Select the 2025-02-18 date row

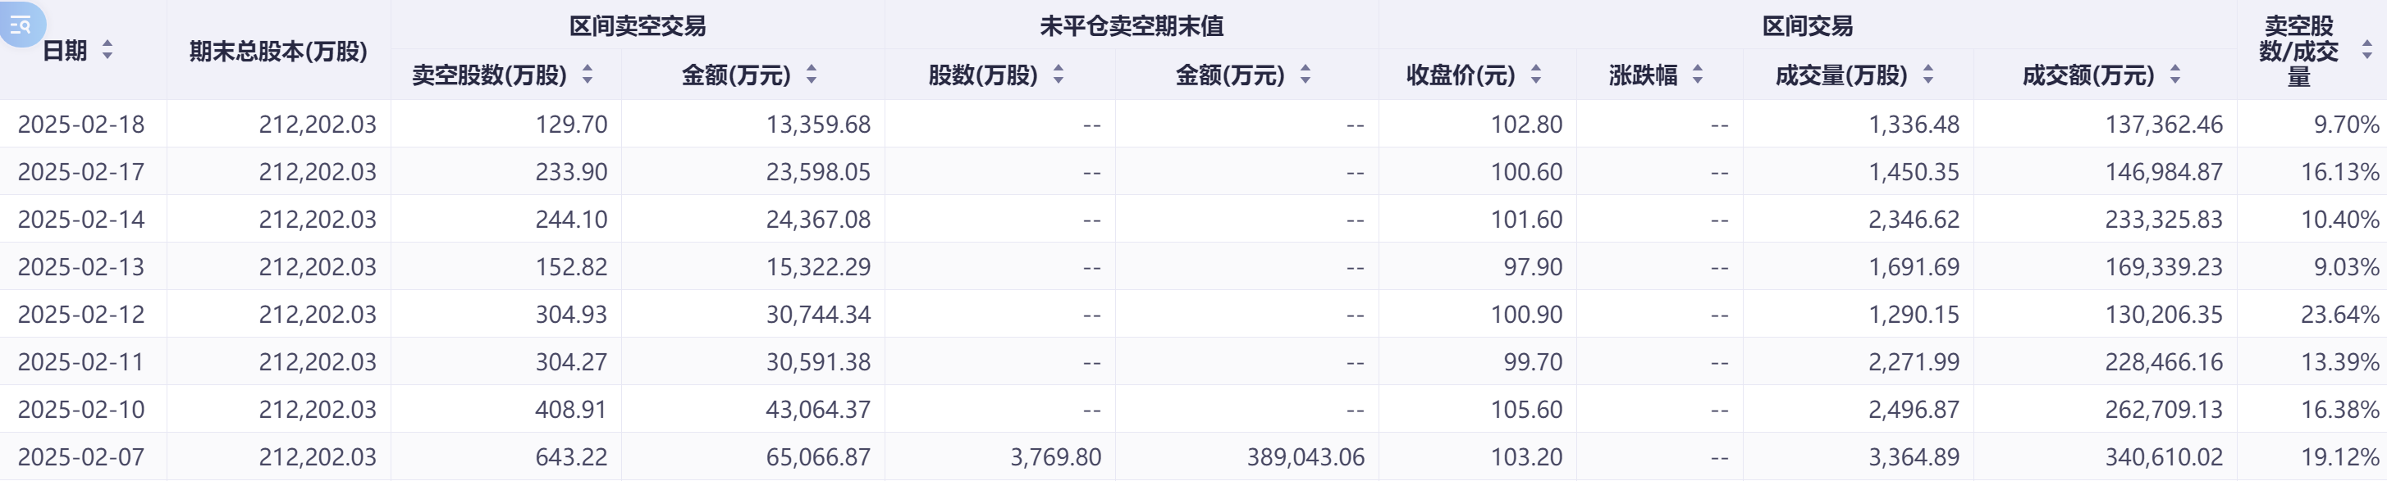click(81, 124)
